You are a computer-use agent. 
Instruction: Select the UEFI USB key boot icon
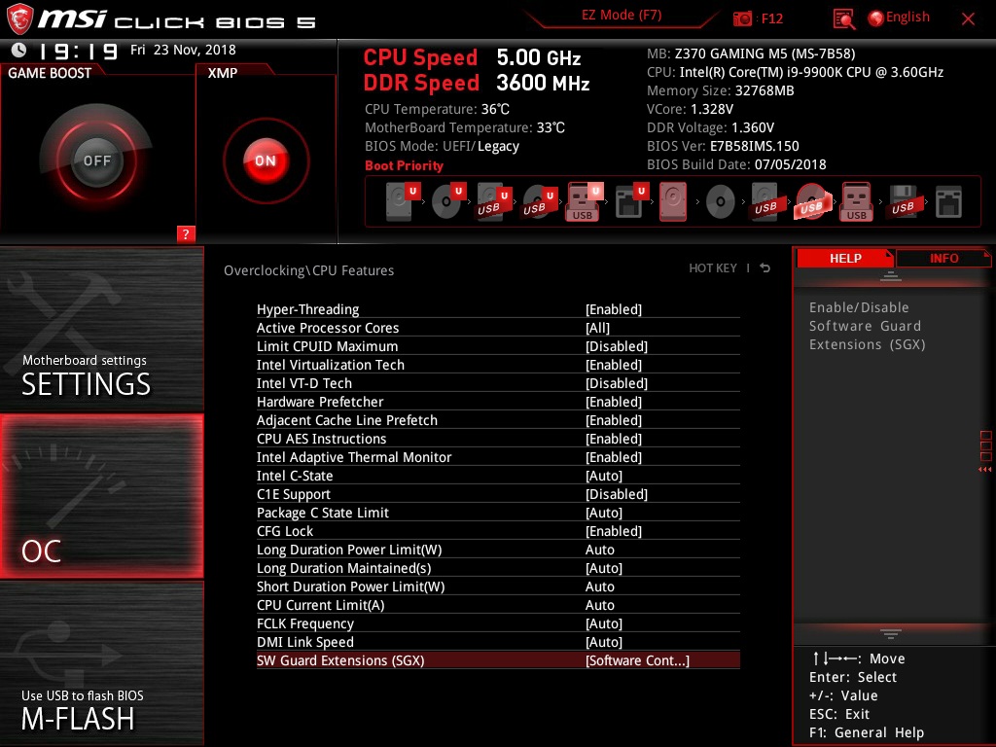(585, 201)
